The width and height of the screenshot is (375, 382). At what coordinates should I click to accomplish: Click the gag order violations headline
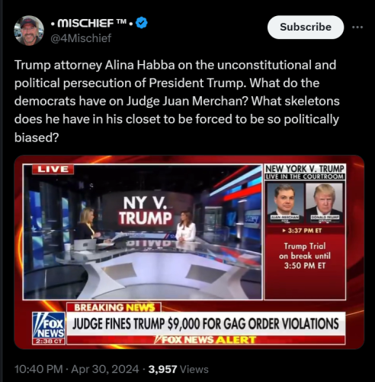(205, 324)
